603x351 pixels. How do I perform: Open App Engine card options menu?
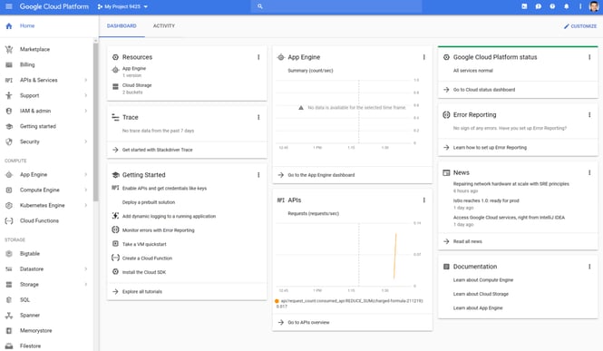coord(424,57)
